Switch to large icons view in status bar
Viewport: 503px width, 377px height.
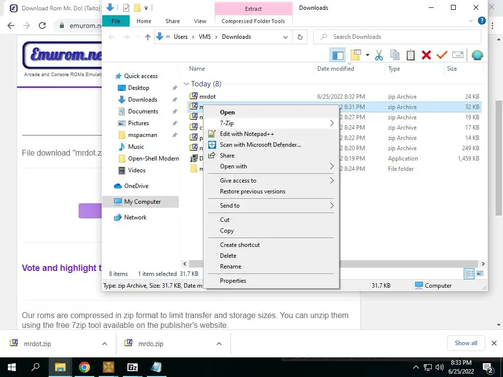pyautogui.click(x=480, y=273)
